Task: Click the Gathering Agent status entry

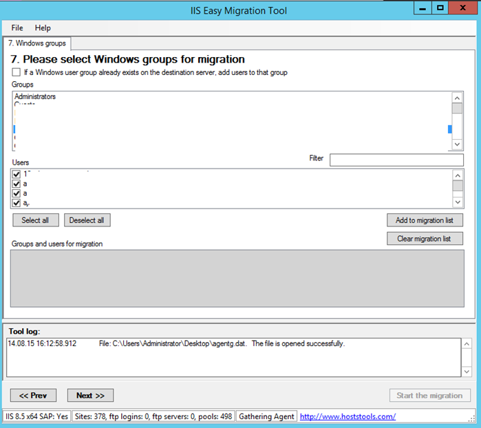Action: [266, 416]
